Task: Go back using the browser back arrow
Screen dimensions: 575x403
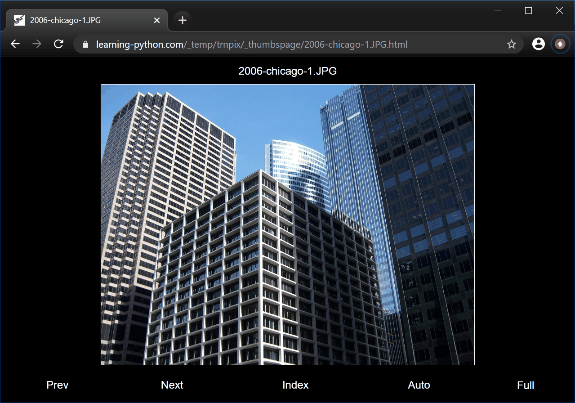Action: (x=15, y=44)
